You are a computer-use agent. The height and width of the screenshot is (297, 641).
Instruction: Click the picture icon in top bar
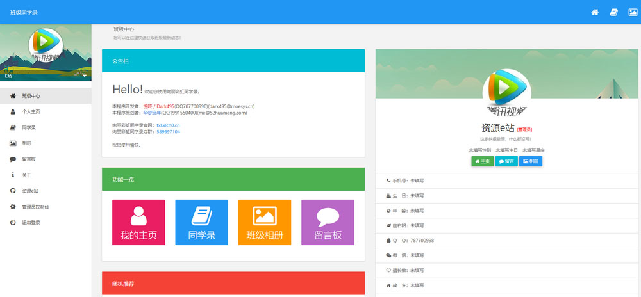point(632,12)
